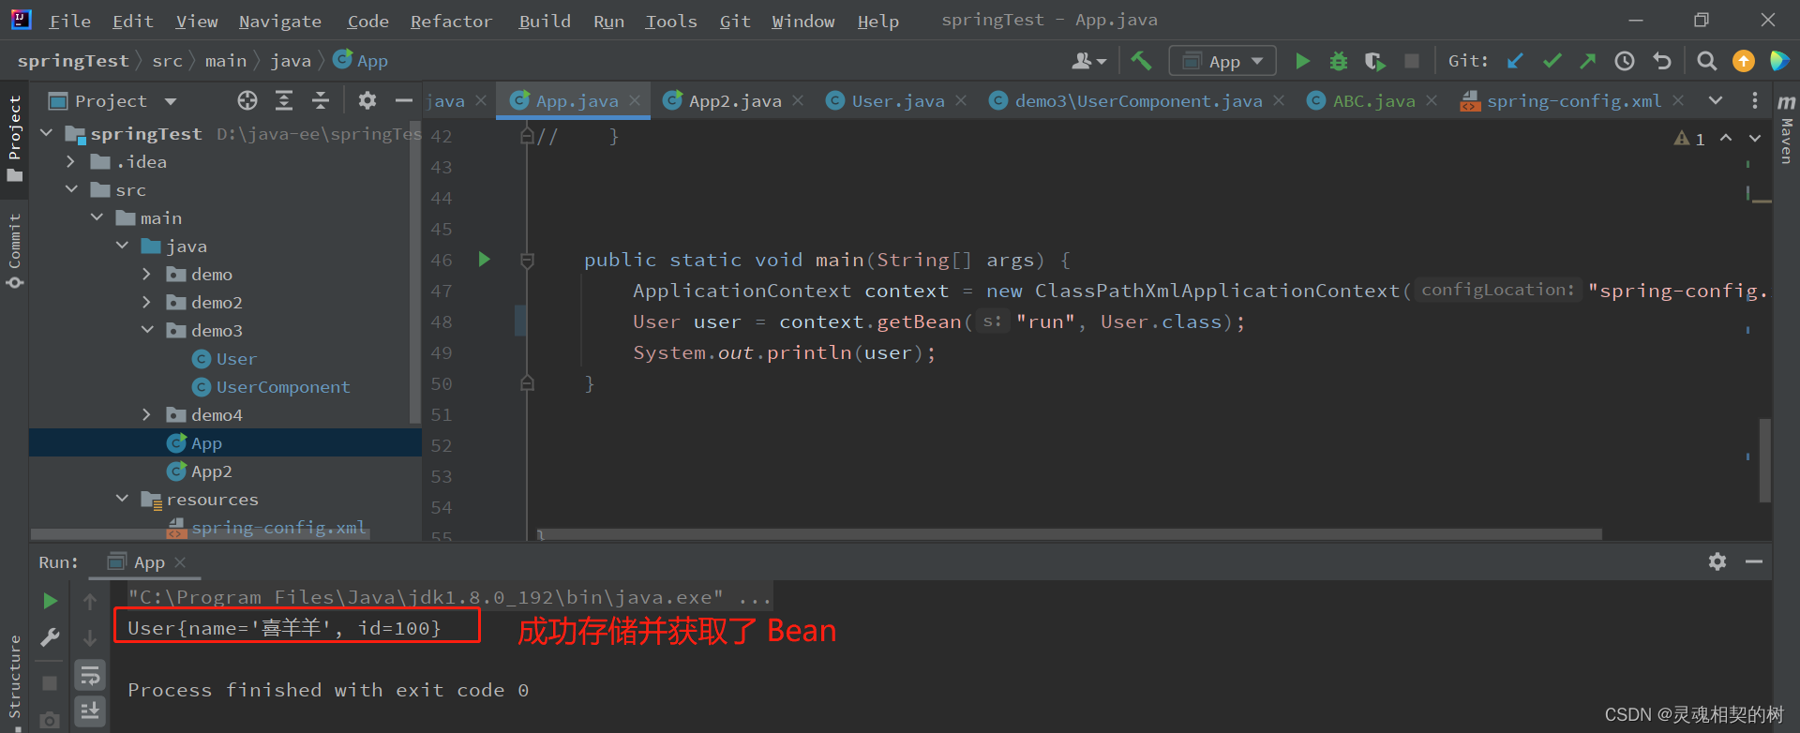Start debugging with the bug icon
Screen dimensions: 1800x733
tap(1339, 61)
